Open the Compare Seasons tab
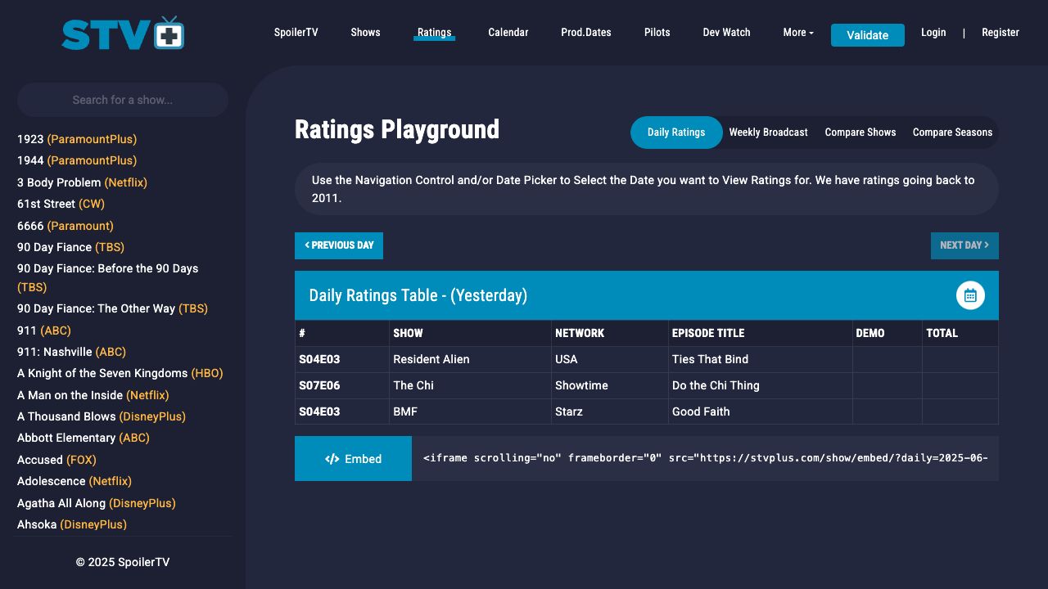Viewport: 1048px width, 589px height. point(952,133)
